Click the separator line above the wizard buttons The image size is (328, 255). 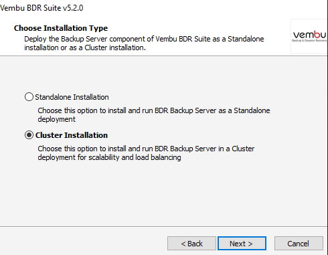point(163,227)
